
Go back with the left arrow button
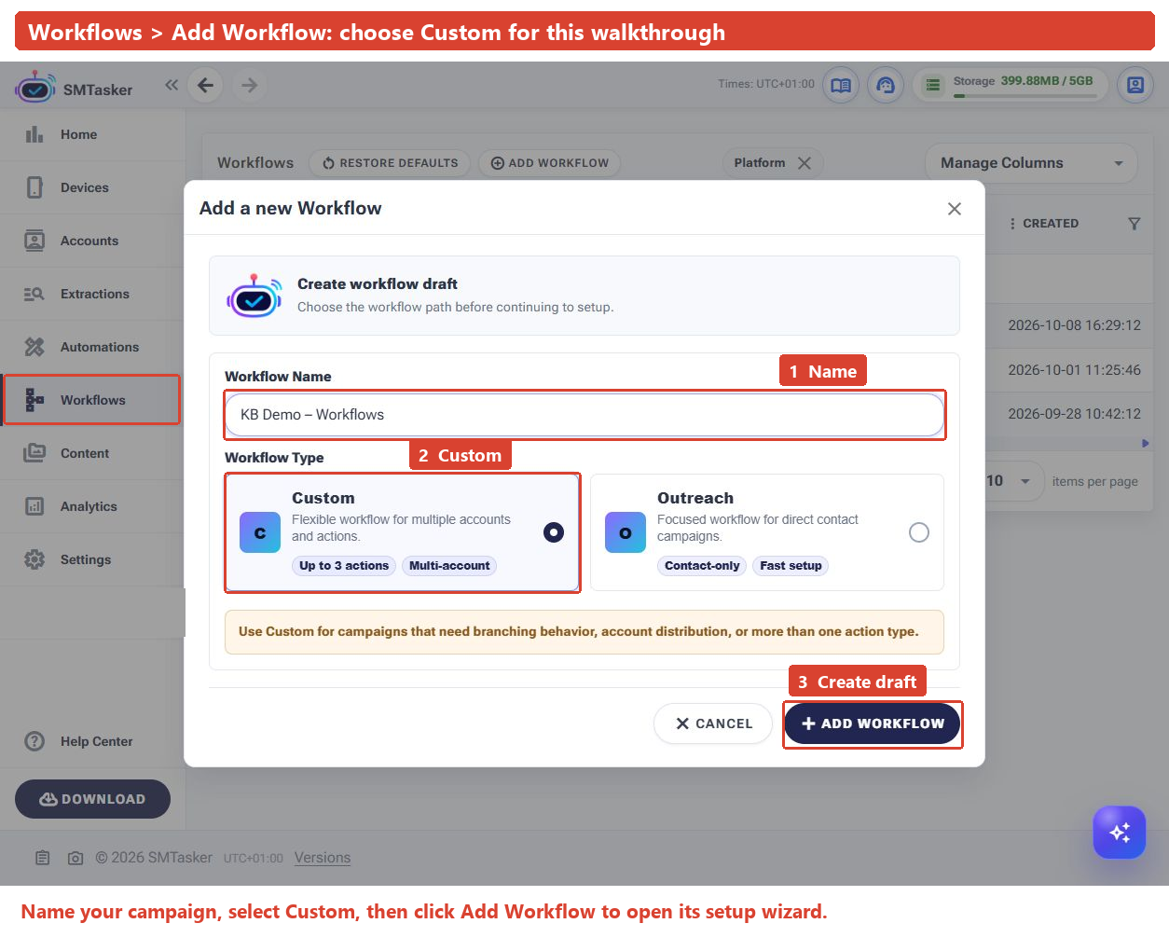coord(205,85)
